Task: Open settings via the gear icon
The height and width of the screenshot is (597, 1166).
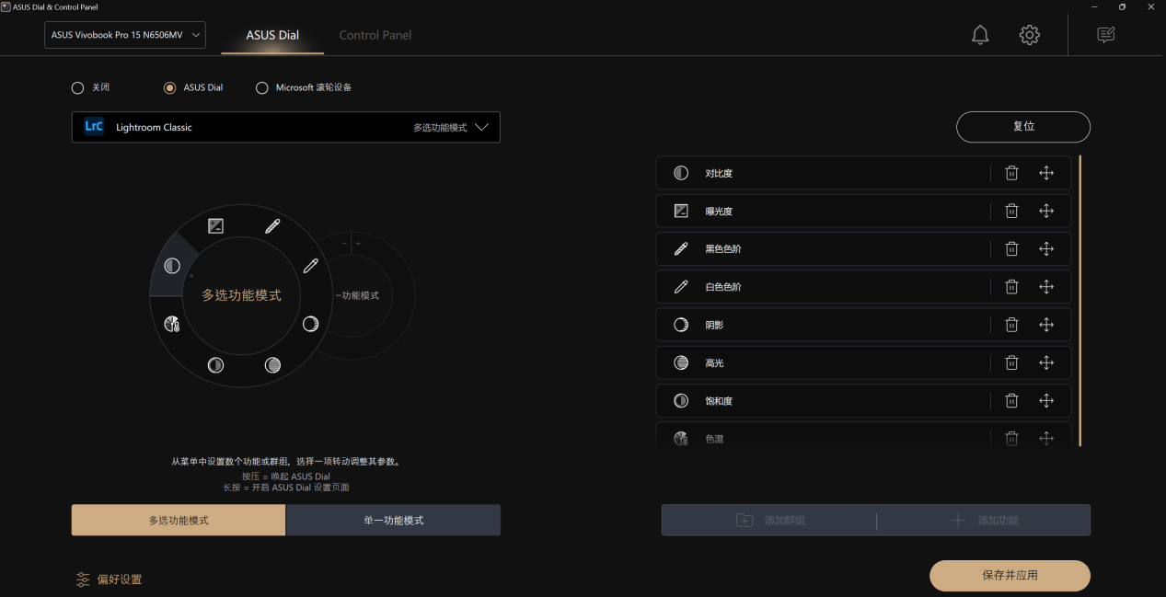Action: click(1029, 35)
